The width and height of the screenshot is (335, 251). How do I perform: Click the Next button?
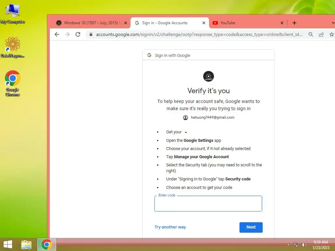tap(251, 227)
